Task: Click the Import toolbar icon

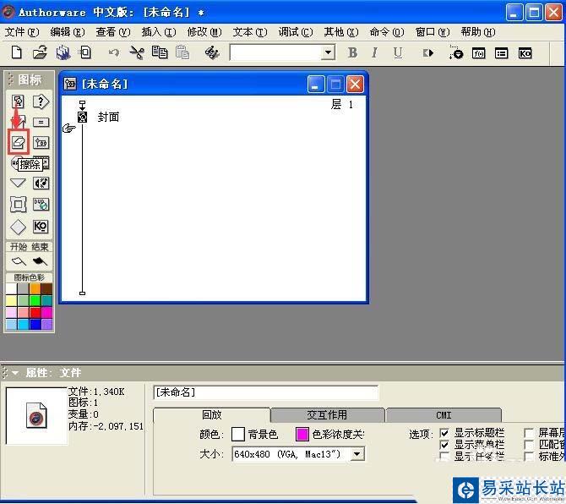Action: [x=85, y=52]
